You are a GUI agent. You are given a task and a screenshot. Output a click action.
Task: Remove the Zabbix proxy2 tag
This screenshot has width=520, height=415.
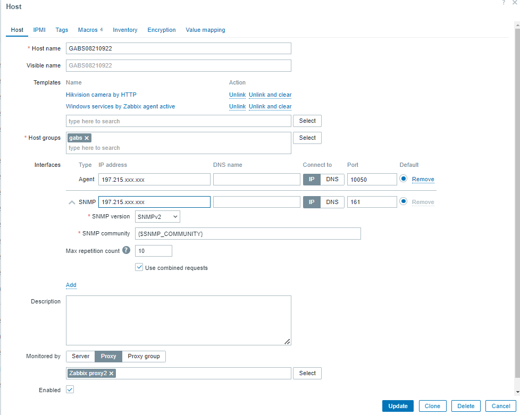click(112, 373)
